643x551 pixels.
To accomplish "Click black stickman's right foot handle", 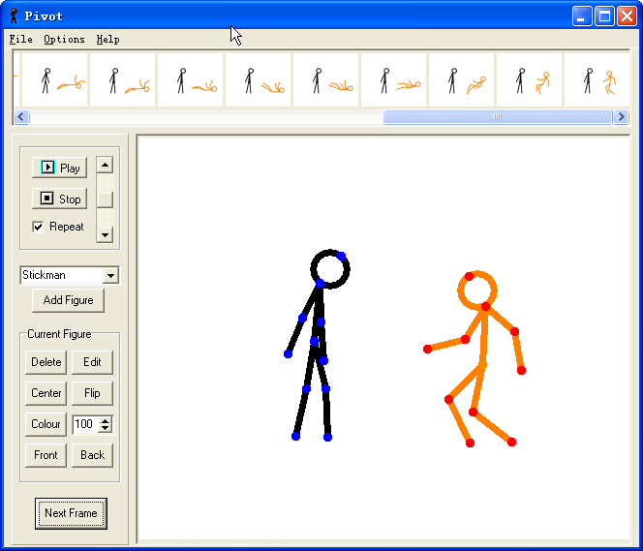I will [327, 438].
